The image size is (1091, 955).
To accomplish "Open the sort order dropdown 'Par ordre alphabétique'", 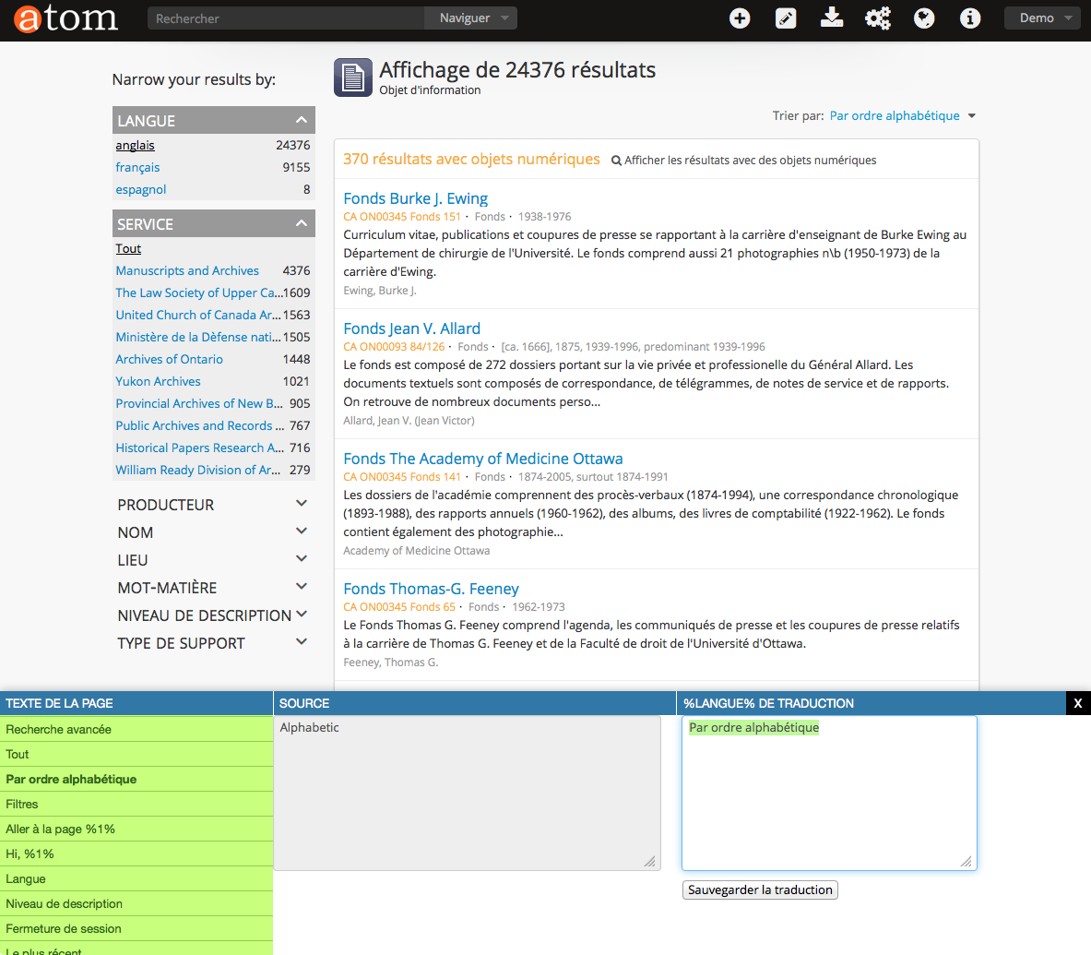I will [x=902, y=116].
